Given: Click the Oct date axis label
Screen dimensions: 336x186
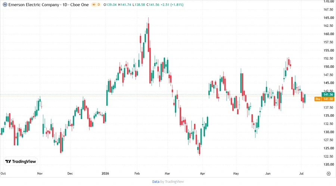Looking at the screenshot, I should pyautogui.click(x=3, y=173).
